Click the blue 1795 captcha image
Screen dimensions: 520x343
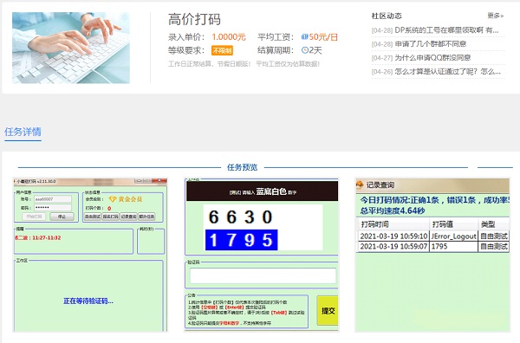242,240
